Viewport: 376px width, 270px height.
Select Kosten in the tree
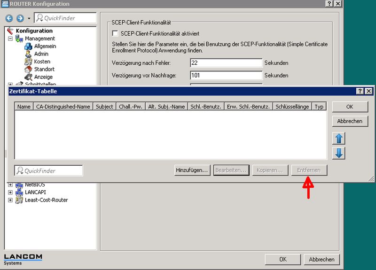(x=42, y=62)
